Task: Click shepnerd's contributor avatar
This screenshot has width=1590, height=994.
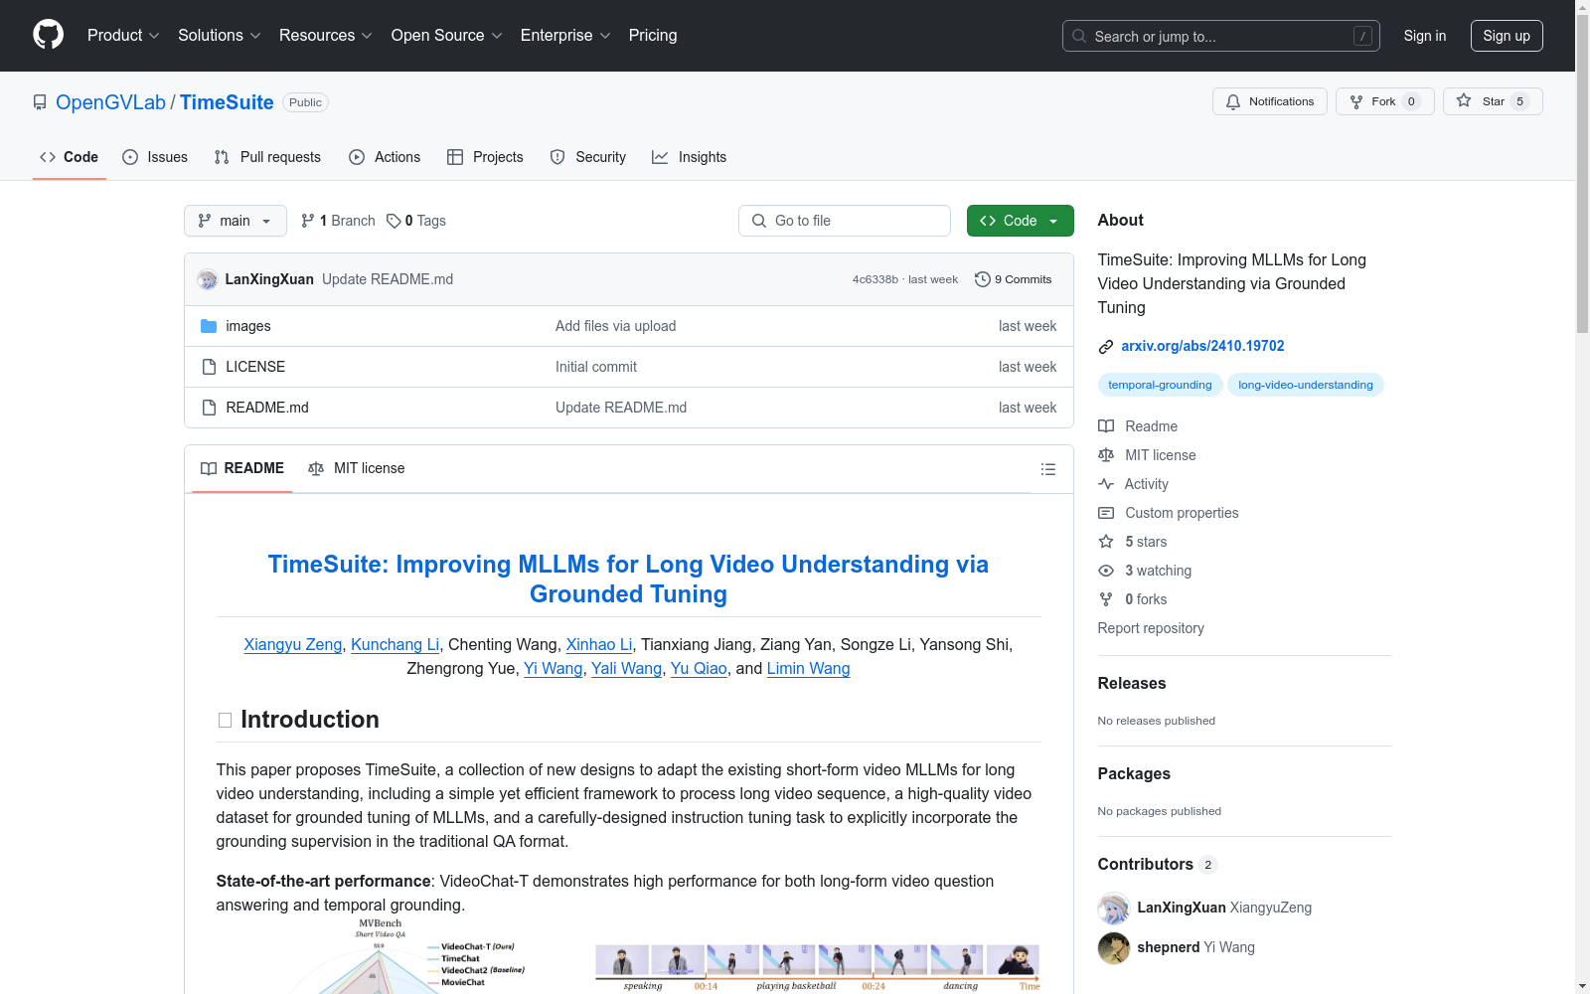Action: pyautogui.click(x=1114, y=947)
